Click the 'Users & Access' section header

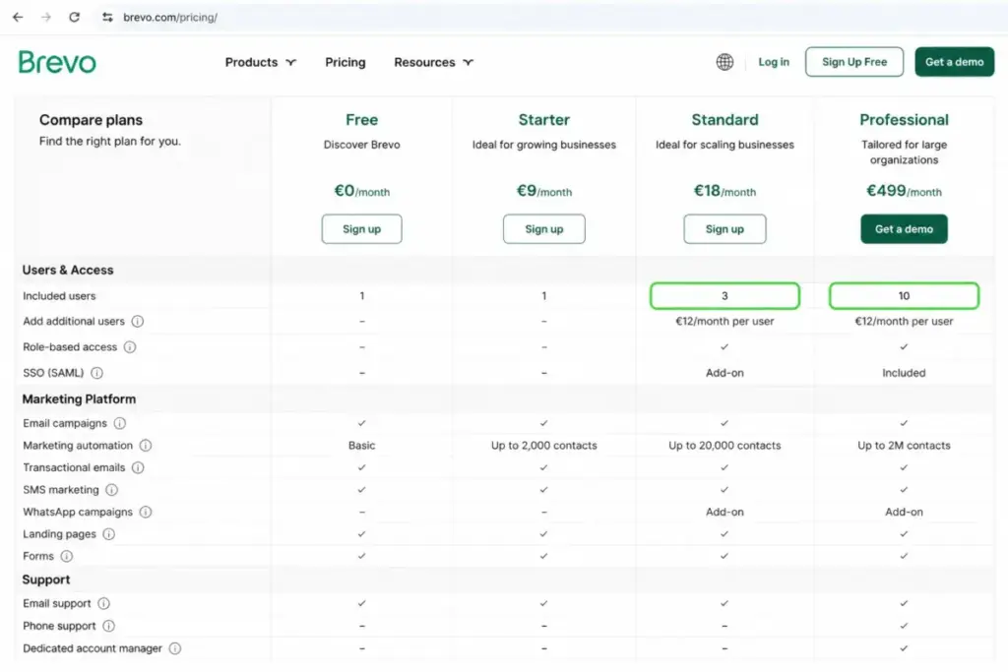click(68, 270)
